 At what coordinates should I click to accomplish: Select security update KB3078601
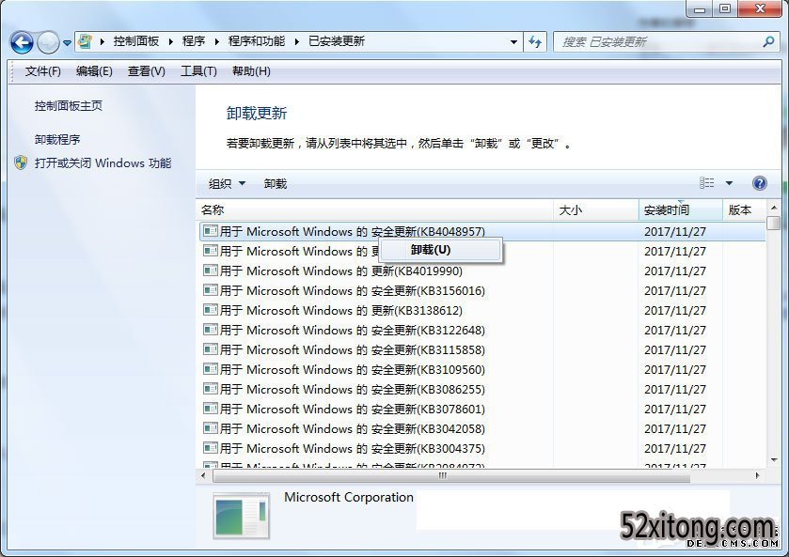point(482,409)
